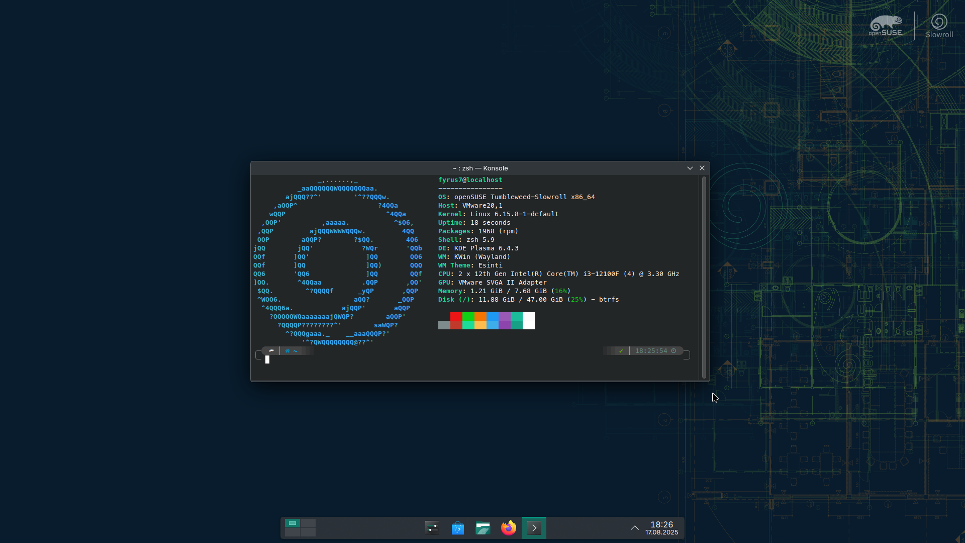Image resolution: width=965 pixels, height=543 pixels.
Task: Launch Firefox from the taskbar
Action: [509, 528]
